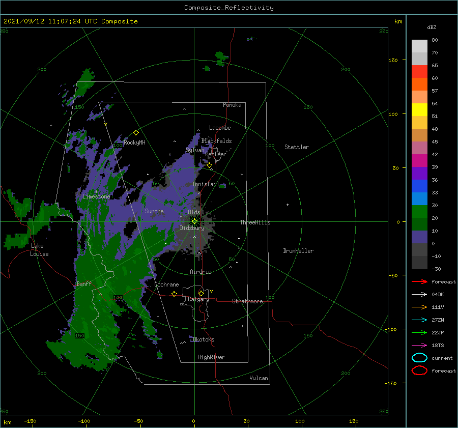Click the Innisfail label
Image resolution: width=458 pixels, height=428 pixels.
(x=206, y=184)
